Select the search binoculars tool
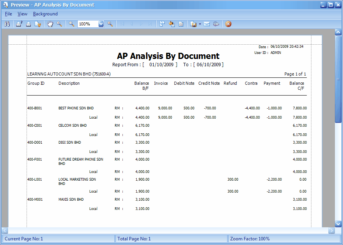This screenshot has height=245, width=343. tap(7, 24)
